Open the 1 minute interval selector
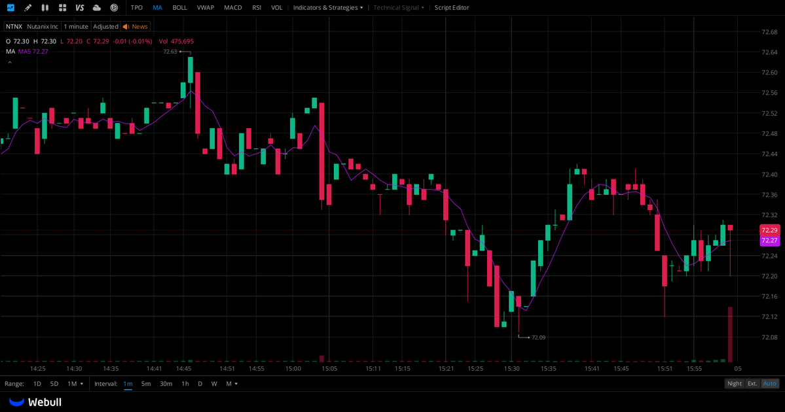This screenshot has width=785, height=412. click(76, 27)
